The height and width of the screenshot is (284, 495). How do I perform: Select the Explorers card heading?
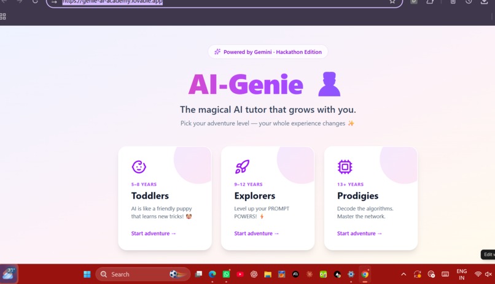(x=254, y=196)
